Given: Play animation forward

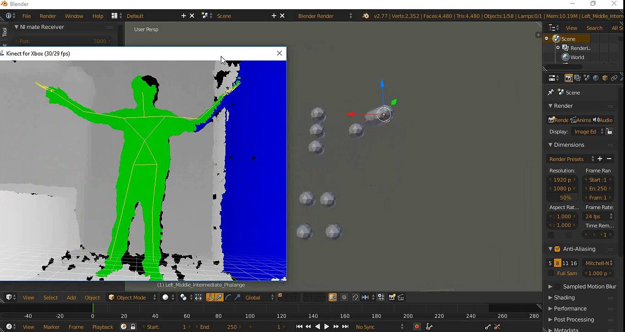Looking at the screenshot, I should coord(327,326).
